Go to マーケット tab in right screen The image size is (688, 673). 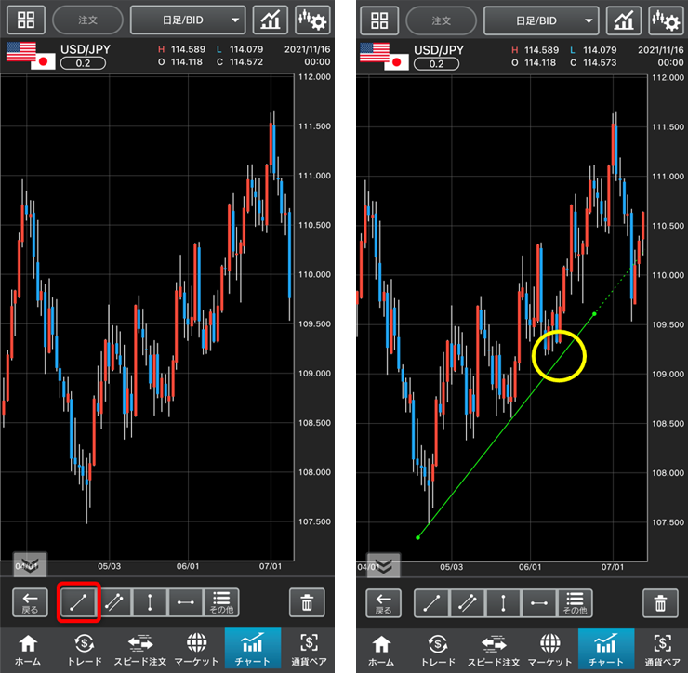click(x=549, y=649)
